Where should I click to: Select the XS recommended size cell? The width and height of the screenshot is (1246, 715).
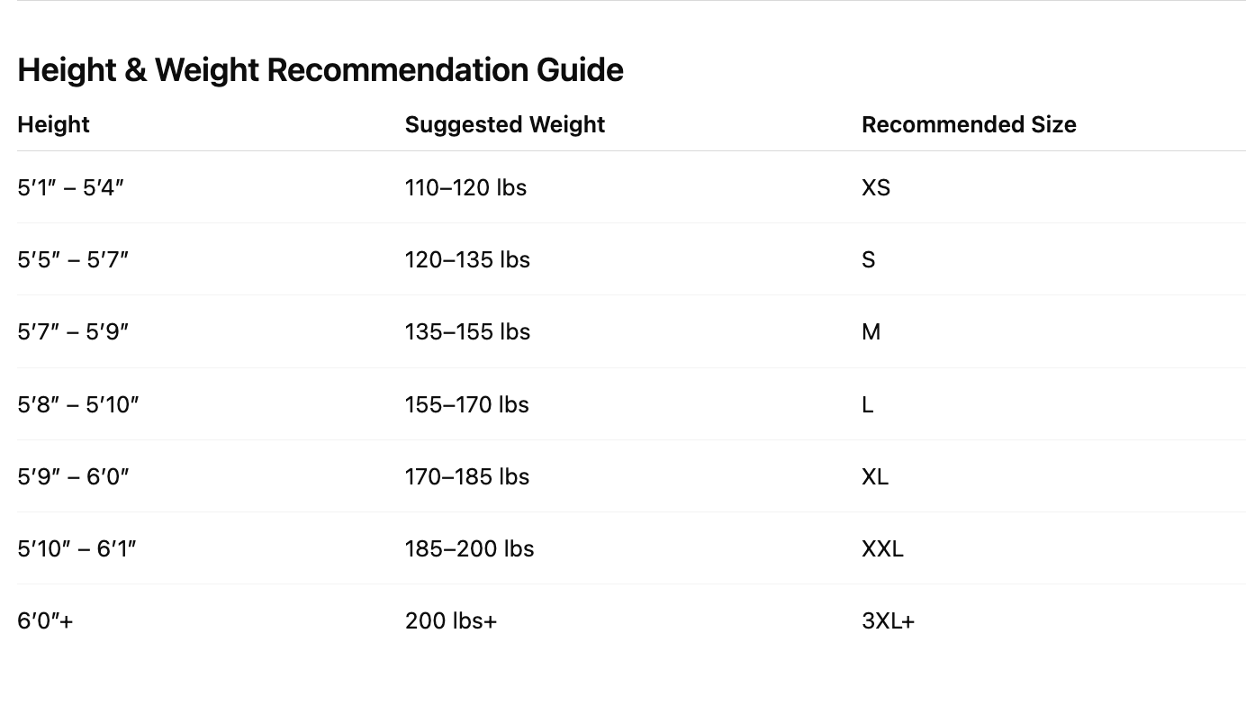tap(875, 187)
